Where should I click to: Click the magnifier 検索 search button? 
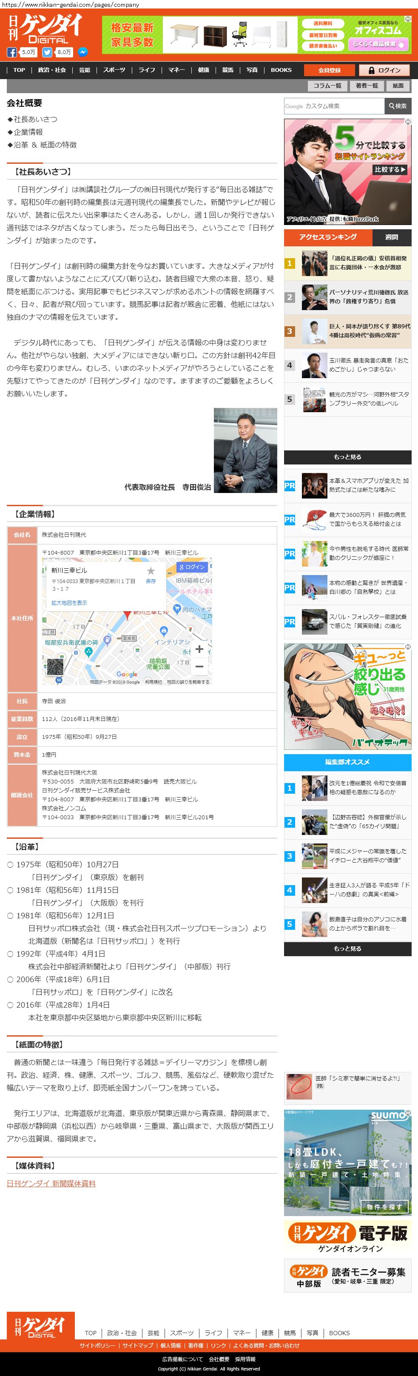click(x=398, y=106)
